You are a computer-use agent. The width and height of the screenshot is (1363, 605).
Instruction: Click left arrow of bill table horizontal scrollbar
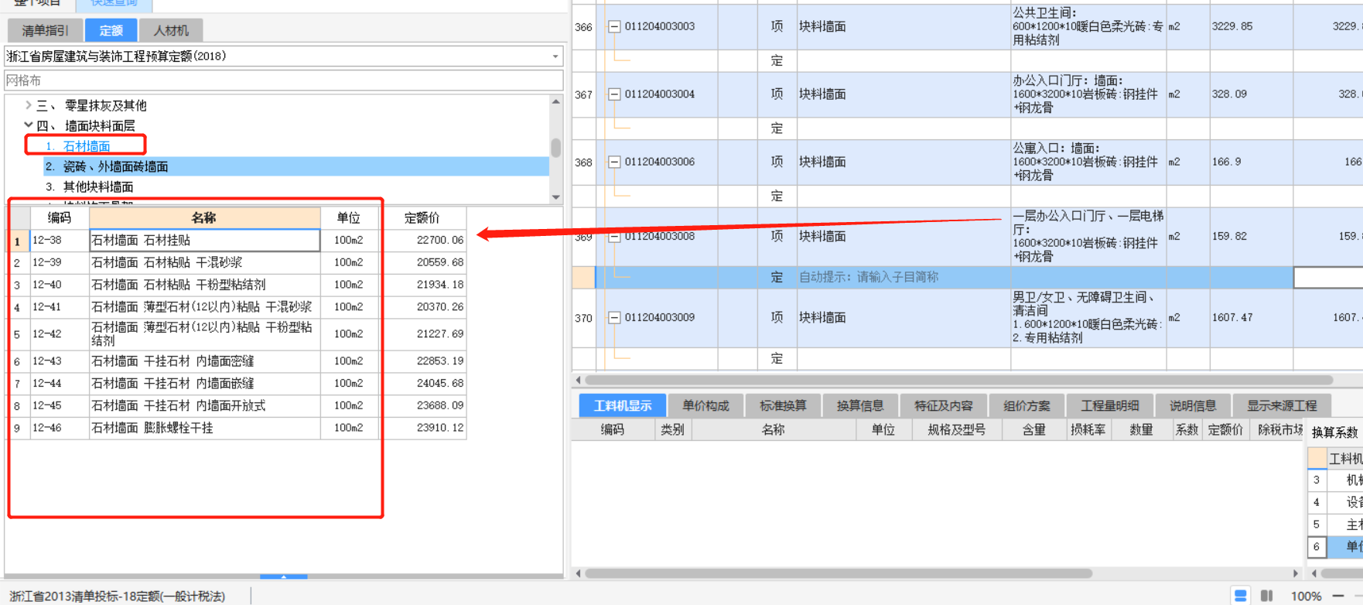pos(578,380)
